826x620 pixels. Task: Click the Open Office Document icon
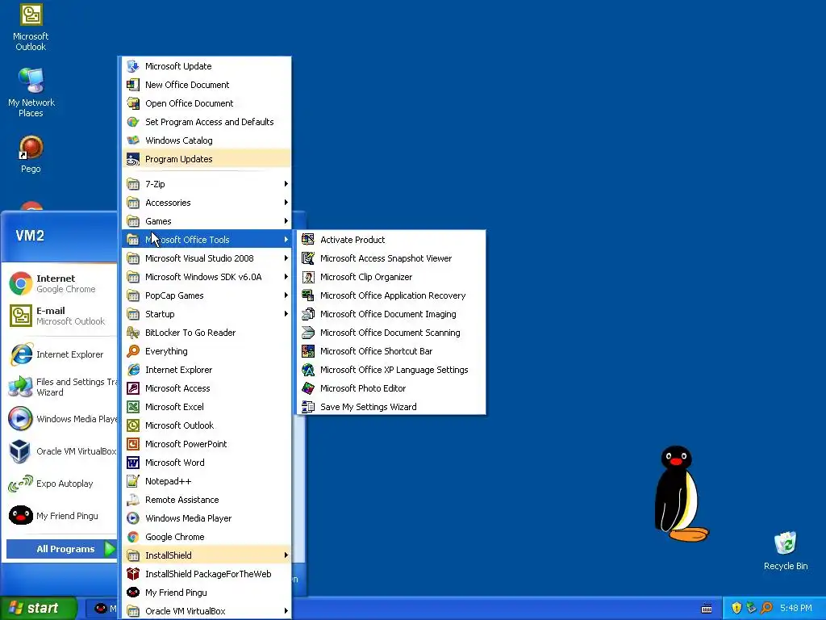133,103
